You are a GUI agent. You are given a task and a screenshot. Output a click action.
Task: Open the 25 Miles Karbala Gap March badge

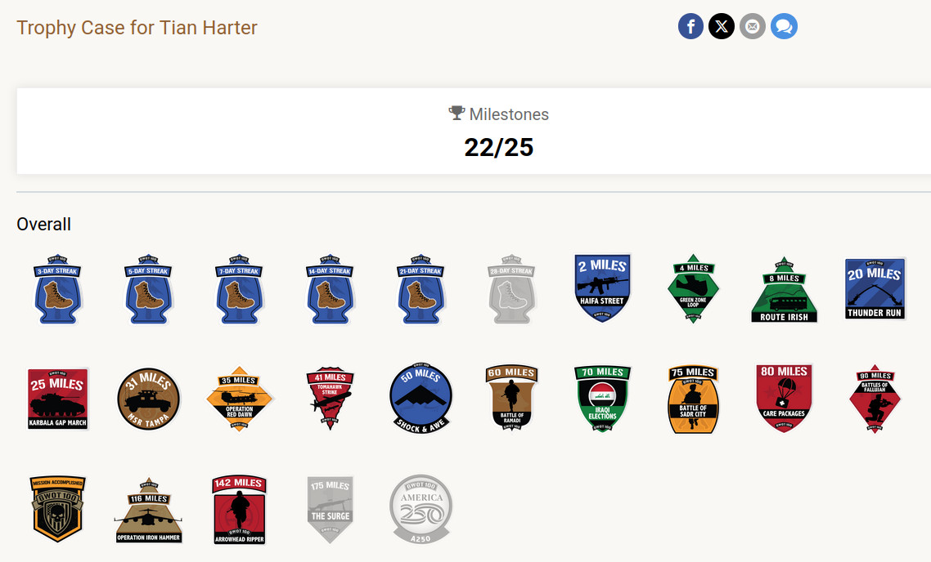(57, 399)
